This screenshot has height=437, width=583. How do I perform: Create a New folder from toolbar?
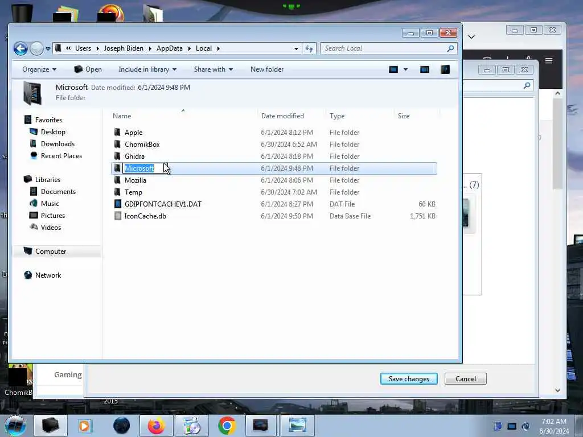click(267, 69)
